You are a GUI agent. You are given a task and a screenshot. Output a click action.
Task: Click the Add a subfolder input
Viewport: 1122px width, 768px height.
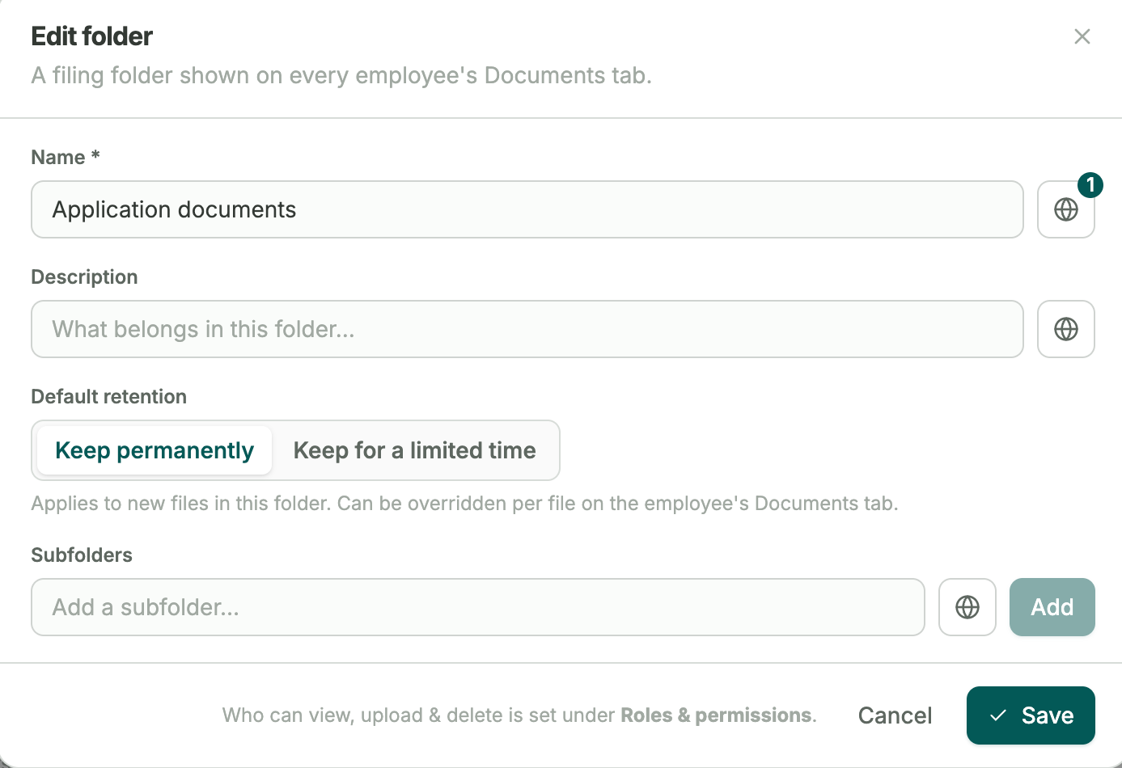tap(478, 607)
